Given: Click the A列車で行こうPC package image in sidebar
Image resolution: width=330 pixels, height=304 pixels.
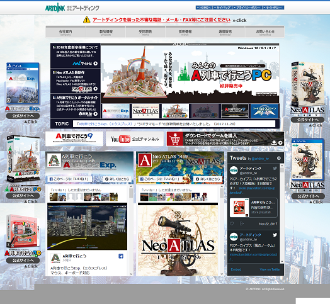Looking at the screenshot, I should point(23,159).
